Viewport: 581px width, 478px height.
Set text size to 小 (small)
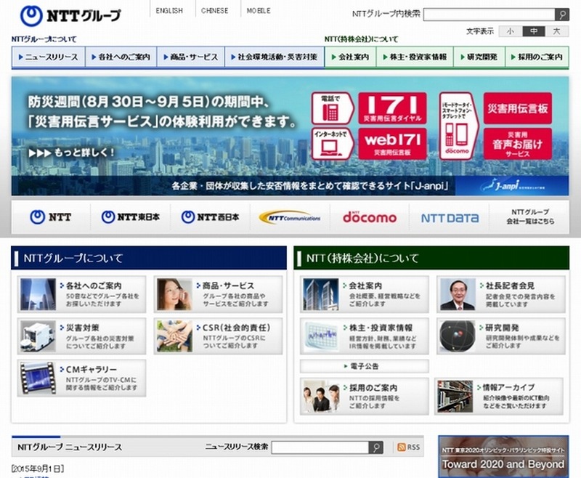click(x=511, y=31)
